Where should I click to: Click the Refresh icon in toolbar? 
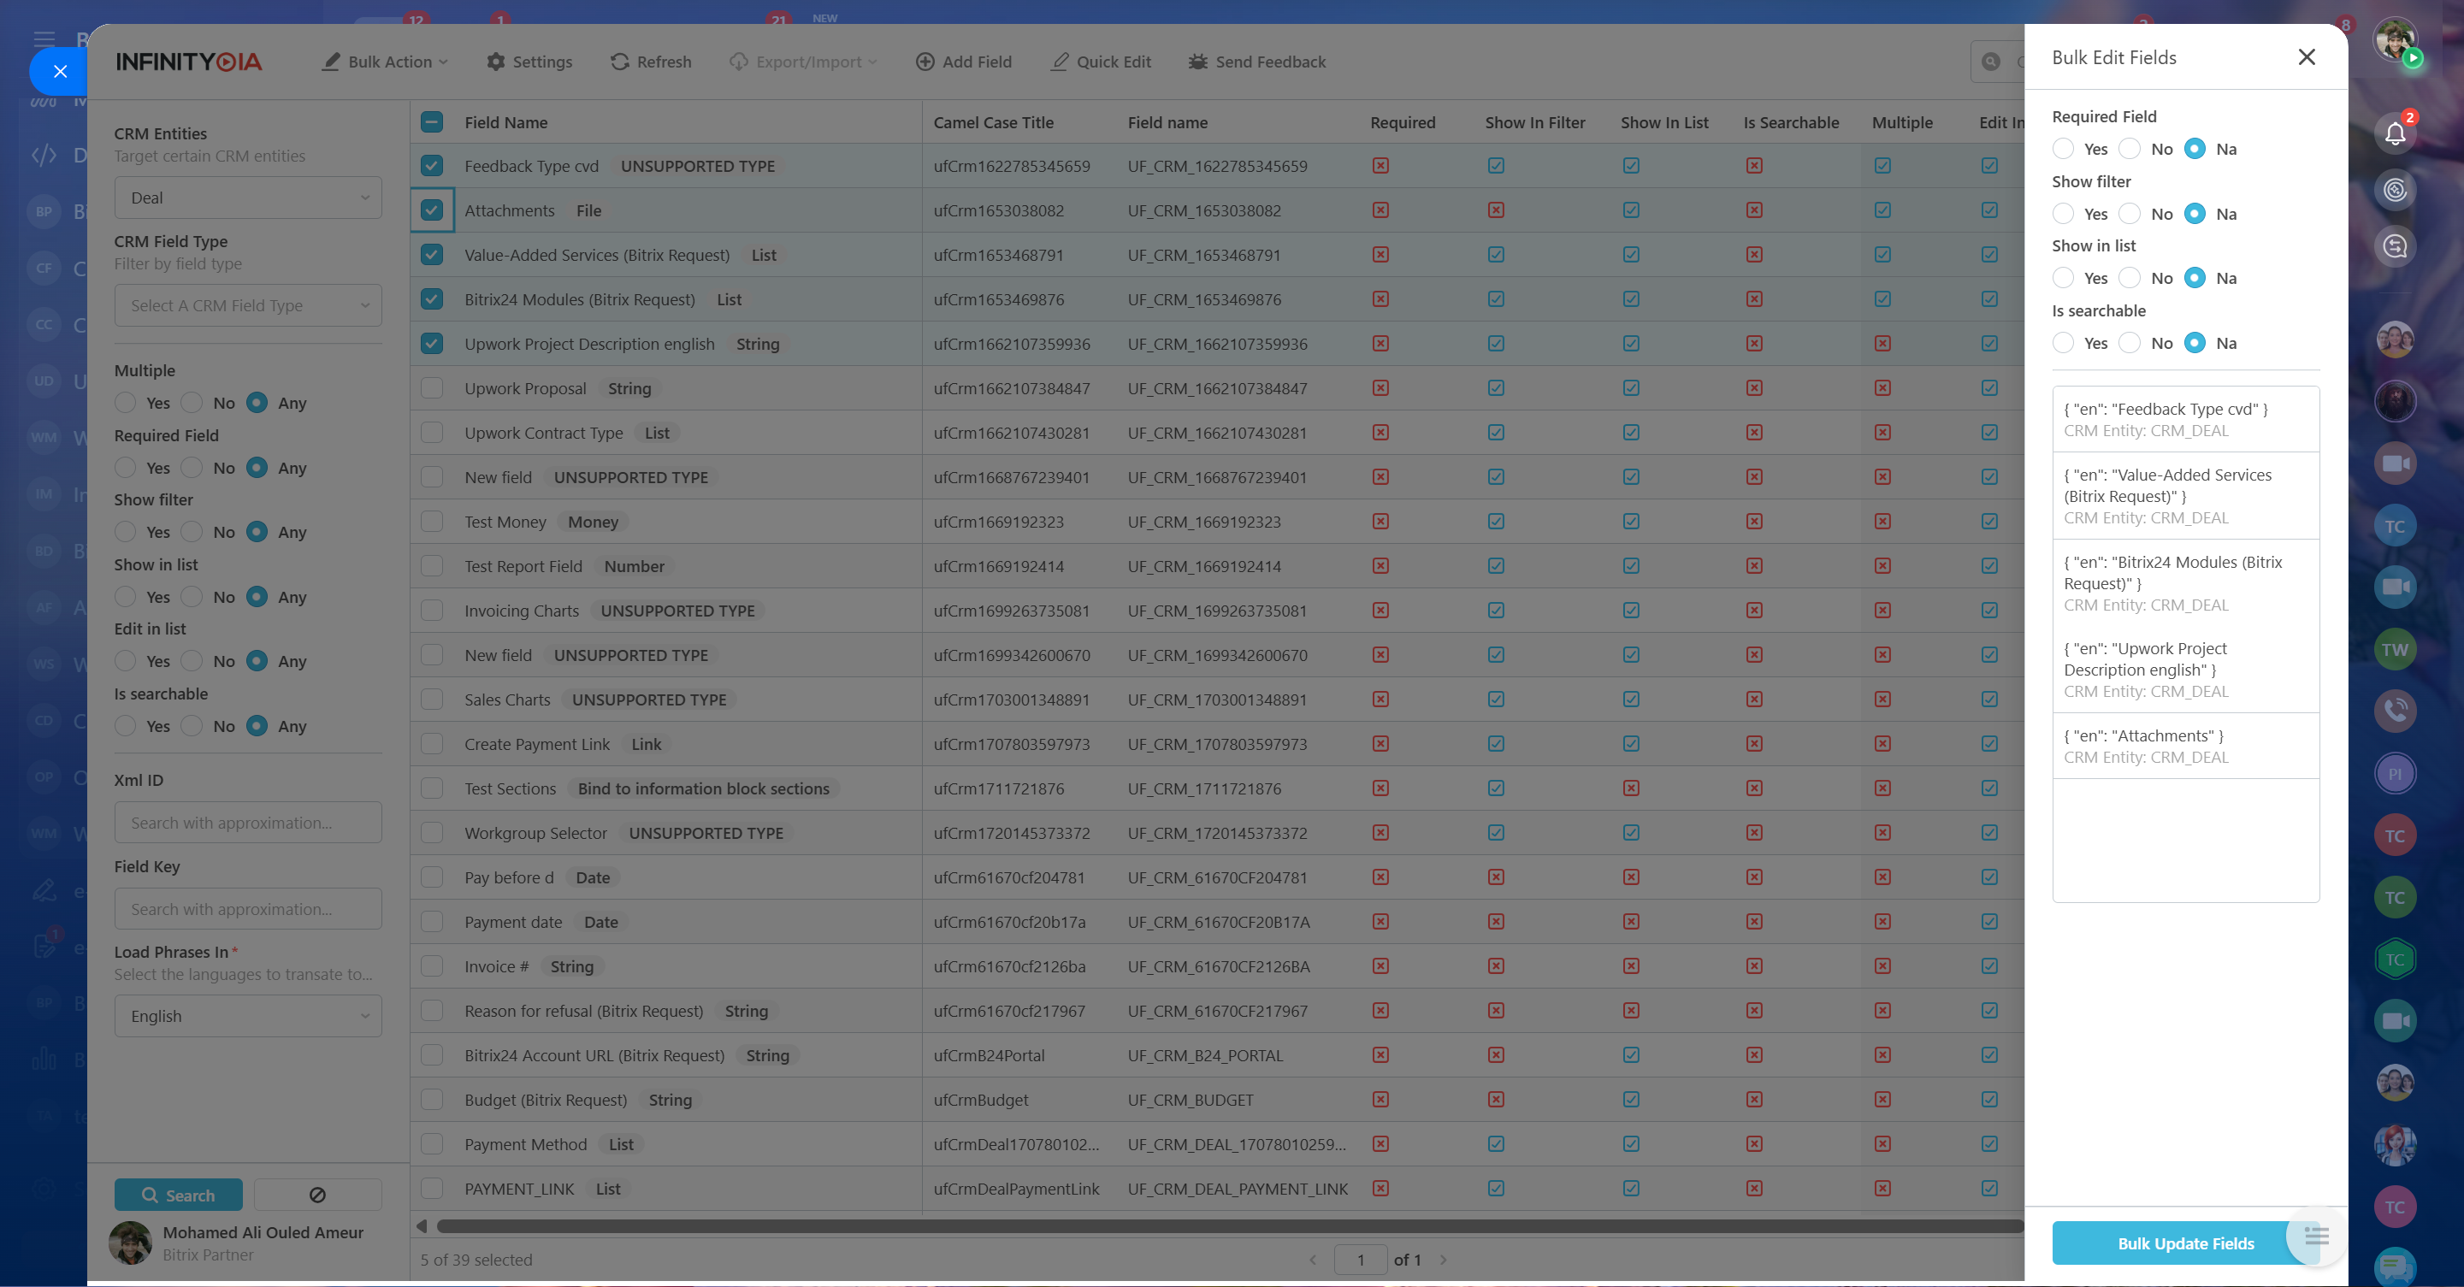620,62
